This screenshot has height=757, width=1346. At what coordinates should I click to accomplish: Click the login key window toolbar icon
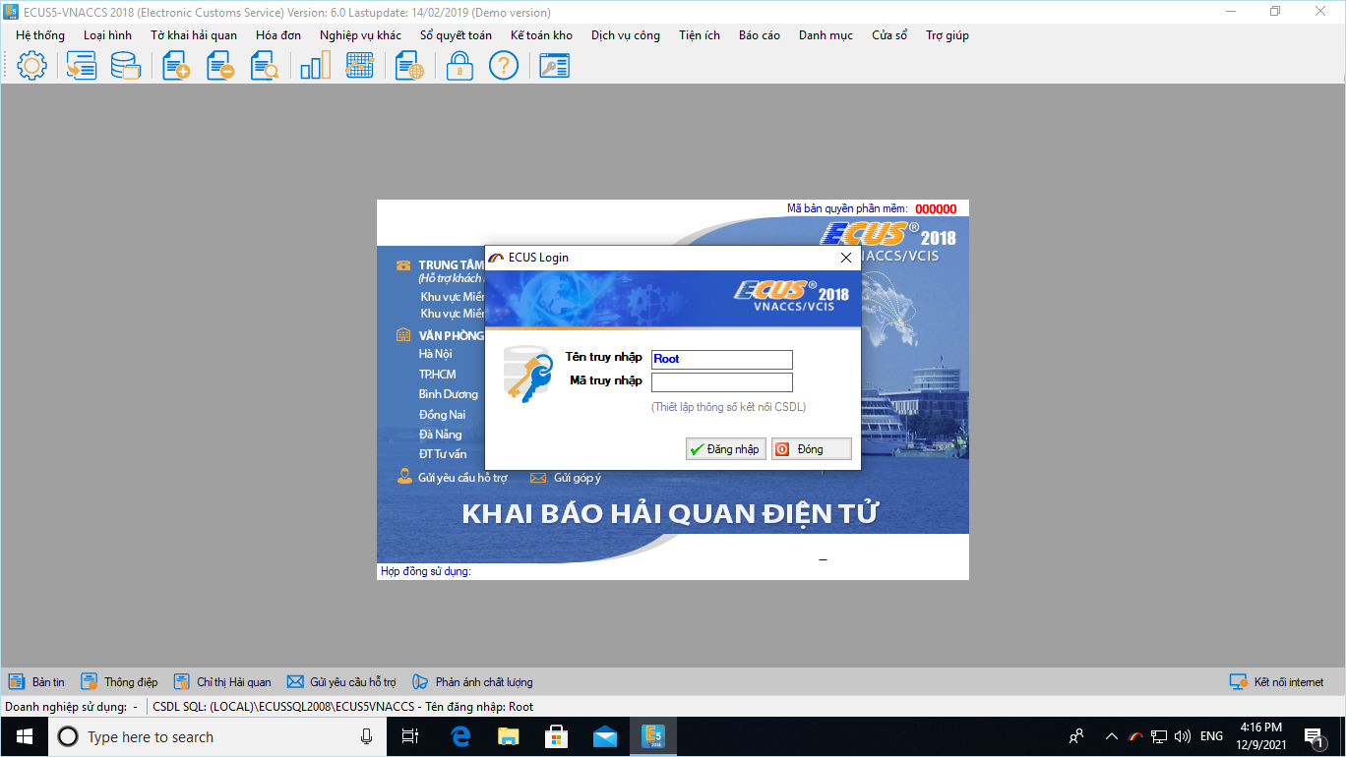click(x=555, y=66)
